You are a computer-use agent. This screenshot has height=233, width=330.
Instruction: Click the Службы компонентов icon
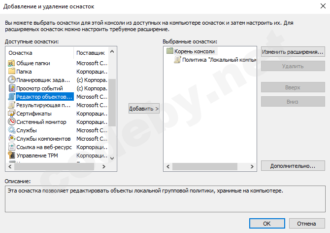(x=11, y=139)
